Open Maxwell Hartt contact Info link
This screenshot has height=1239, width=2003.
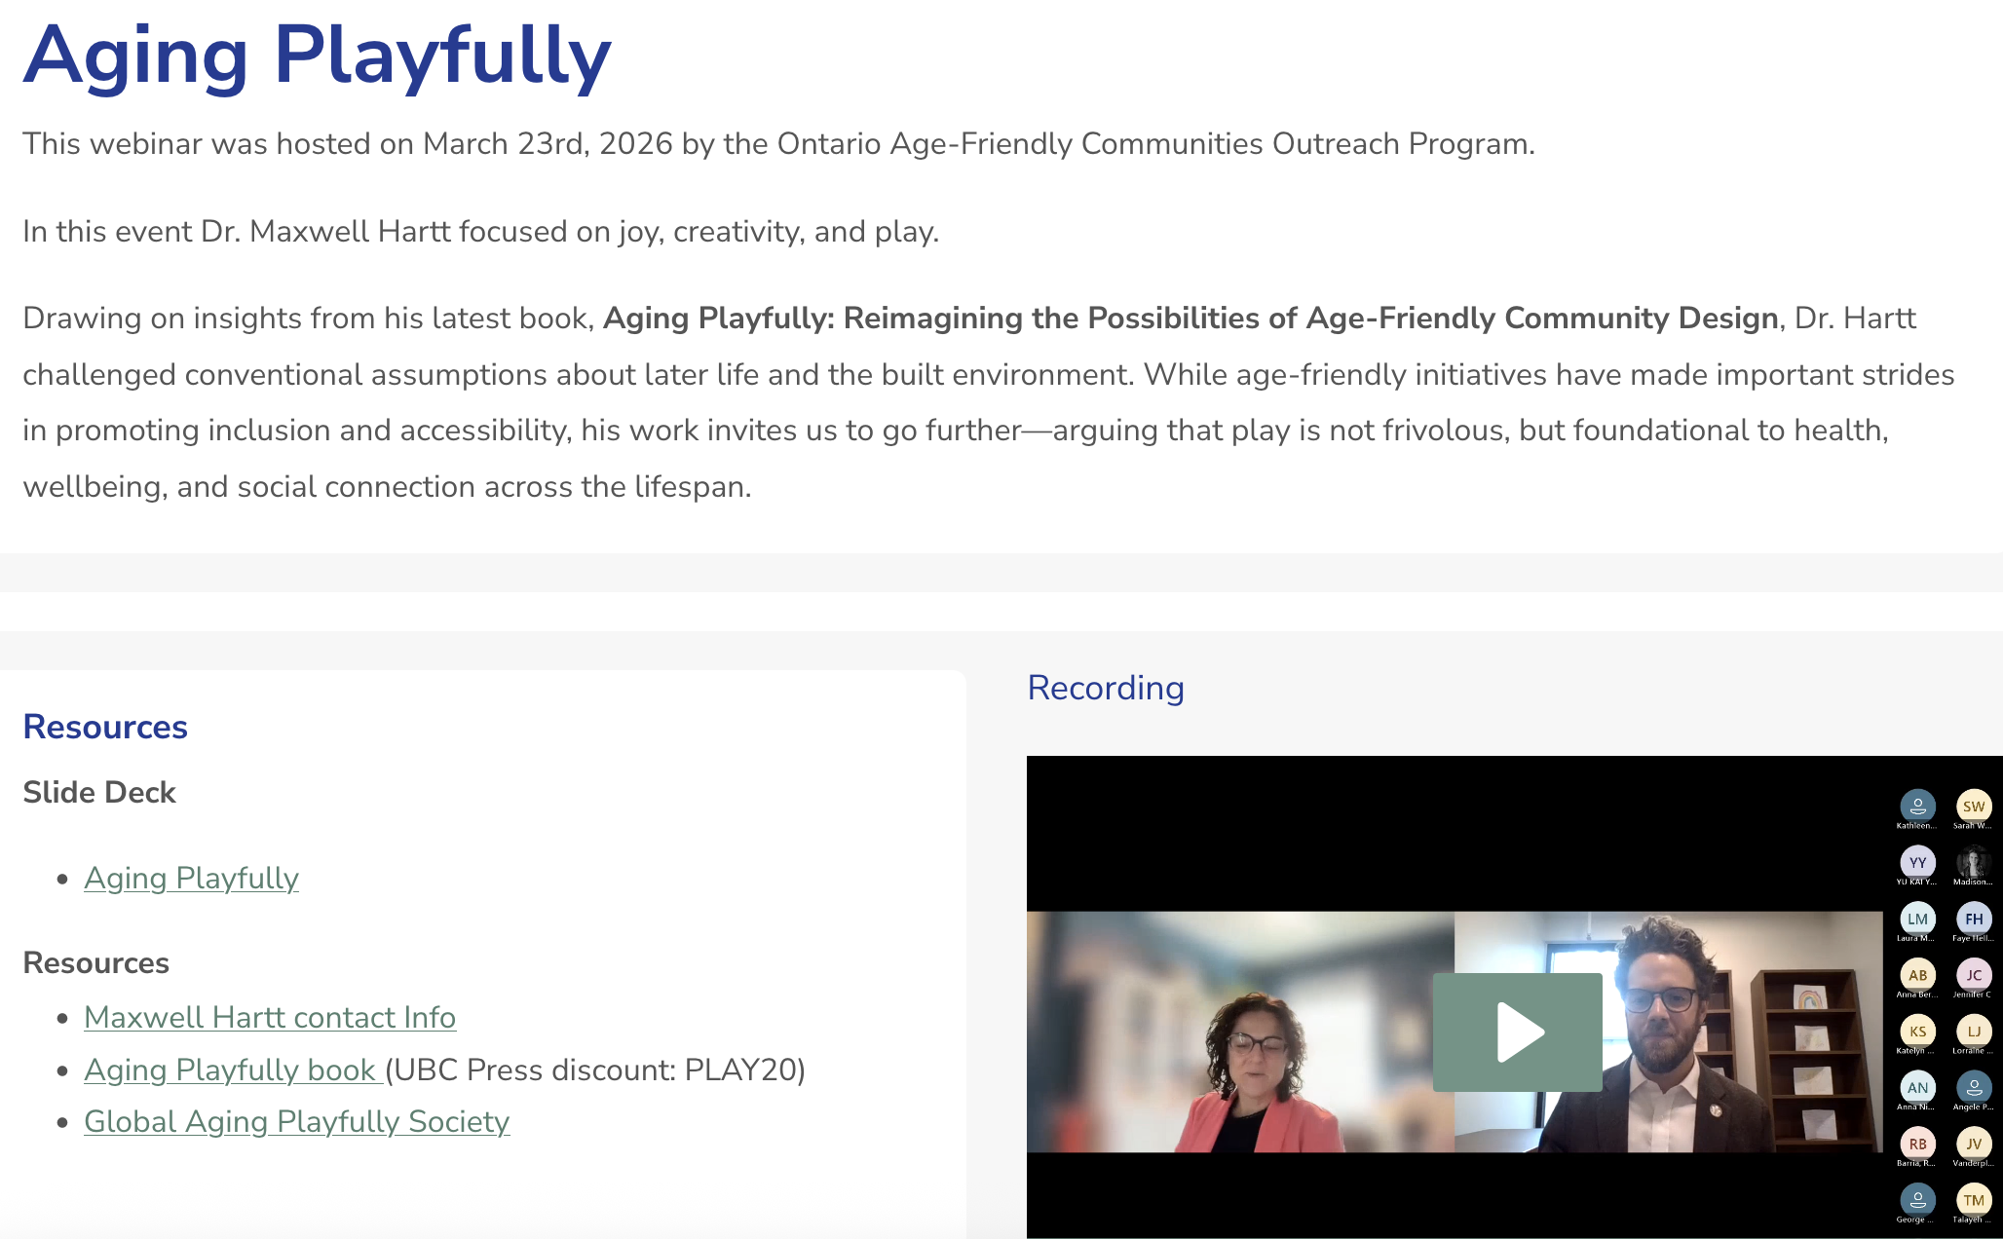(270, 1017)
